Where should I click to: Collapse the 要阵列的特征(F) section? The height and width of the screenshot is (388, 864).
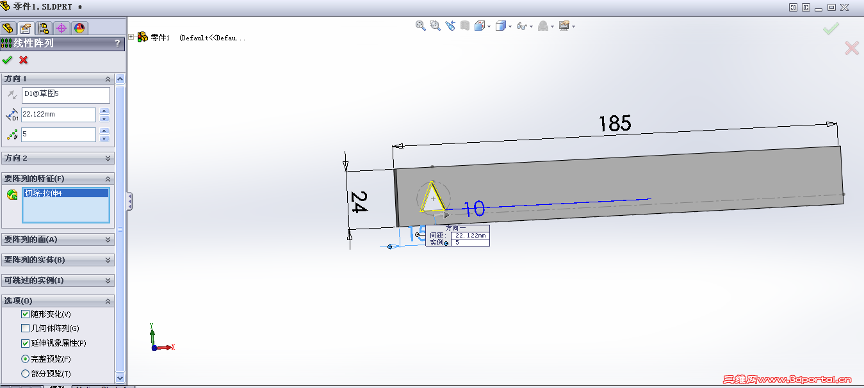108,179
